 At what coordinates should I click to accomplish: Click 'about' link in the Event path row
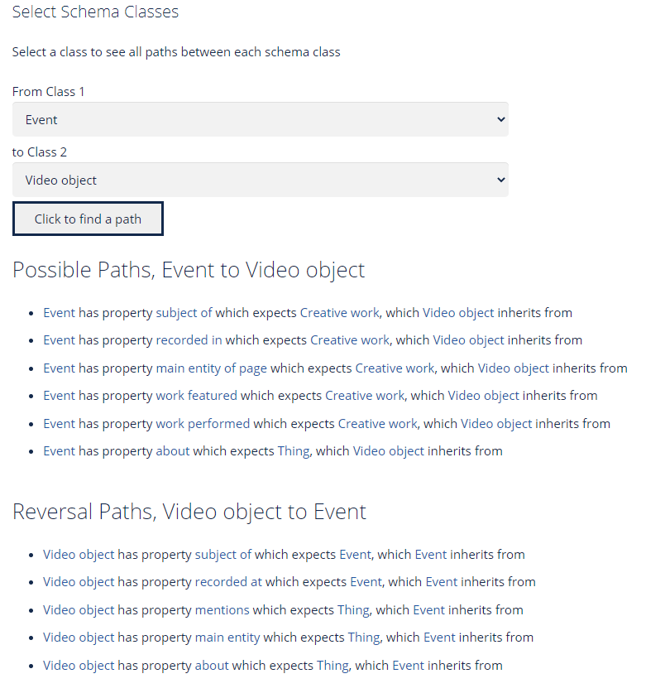[173, 451]
